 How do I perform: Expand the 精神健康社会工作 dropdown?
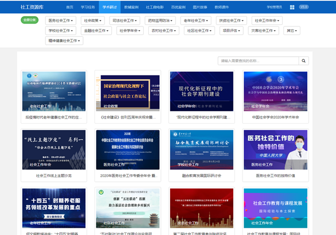point(64,41)
